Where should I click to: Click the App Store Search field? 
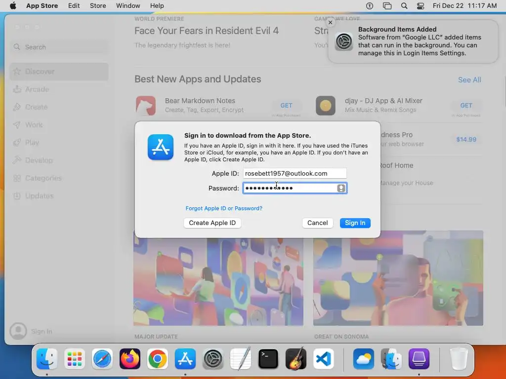tap(59, 47)
